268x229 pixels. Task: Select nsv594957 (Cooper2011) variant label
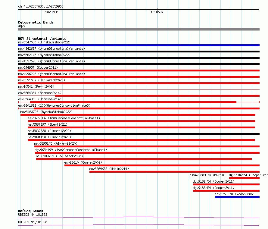tap(38, 67)
